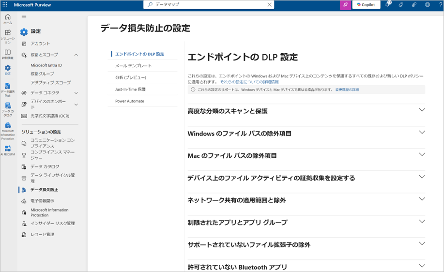Select エンドポイントの DLP 設定 tab
This screenshot has width=444, height=272.
(139, 54)
